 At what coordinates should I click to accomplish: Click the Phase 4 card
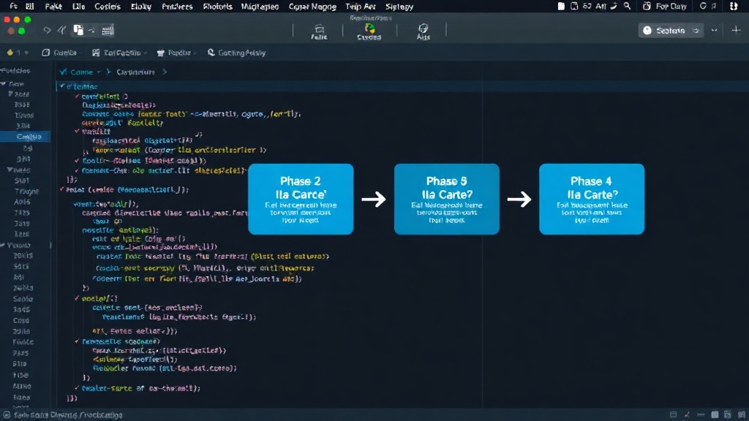click(592, 199)
